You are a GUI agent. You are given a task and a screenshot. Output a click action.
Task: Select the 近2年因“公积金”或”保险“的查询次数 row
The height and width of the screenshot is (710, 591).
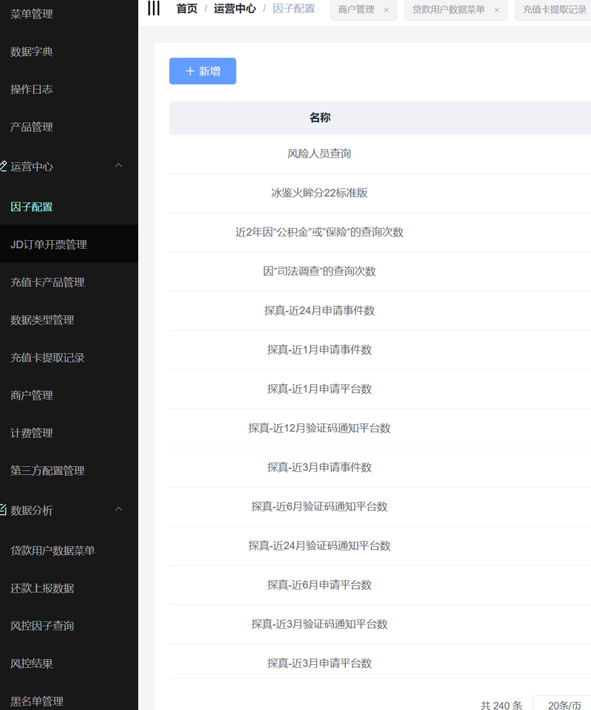380,232
